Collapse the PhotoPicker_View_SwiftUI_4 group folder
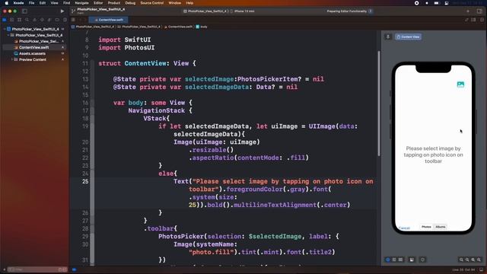Viewport: 487px width, 274px height. 8,35
